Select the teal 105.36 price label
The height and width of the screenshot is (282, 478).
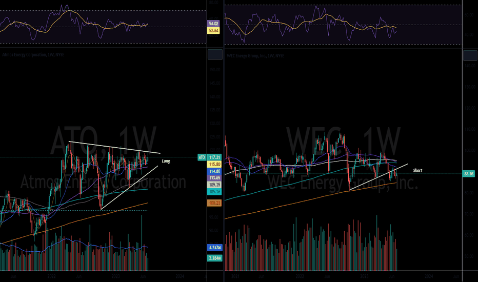[214, 192]
